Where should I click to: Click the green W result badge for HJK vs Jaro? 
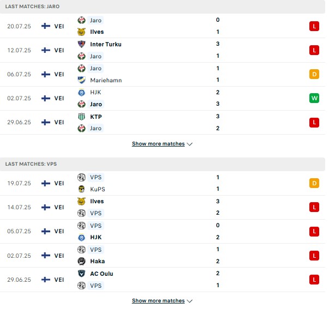coord(314,98)
